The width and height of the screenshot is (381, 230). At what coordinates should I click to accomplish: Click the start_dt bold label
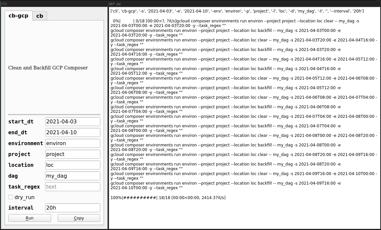[x=21, y=121]
